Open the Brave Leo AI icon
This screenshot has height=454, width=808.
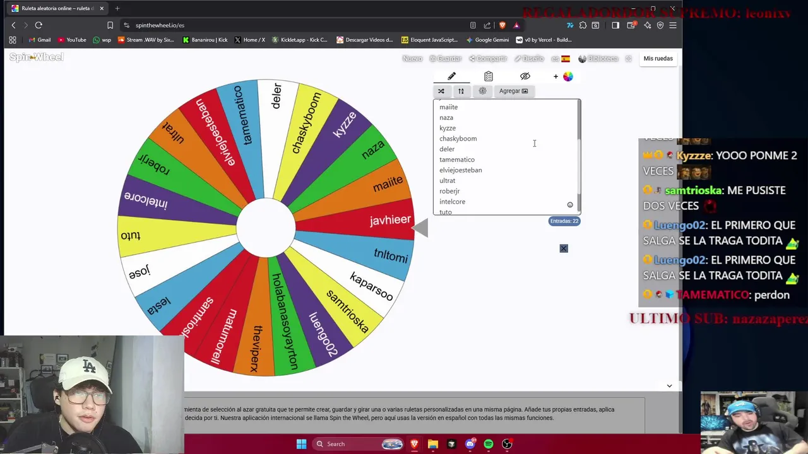coord(647,25)
